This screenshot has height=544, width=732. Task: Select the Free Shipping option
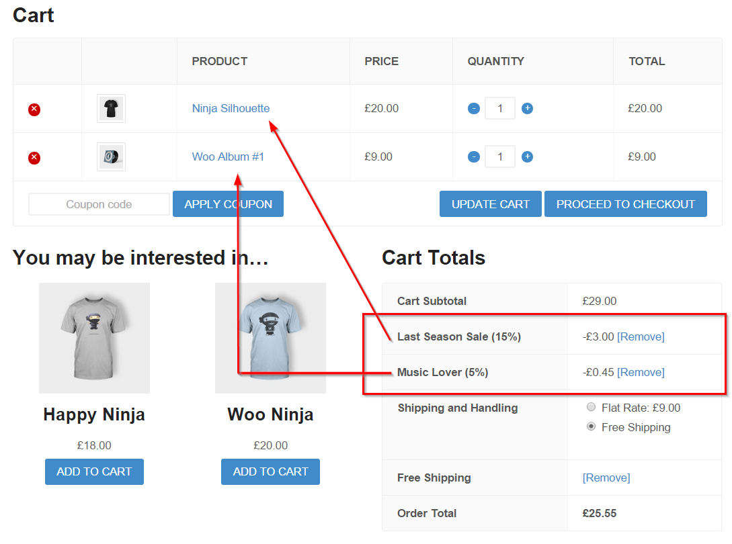click(x=591, y=426)
